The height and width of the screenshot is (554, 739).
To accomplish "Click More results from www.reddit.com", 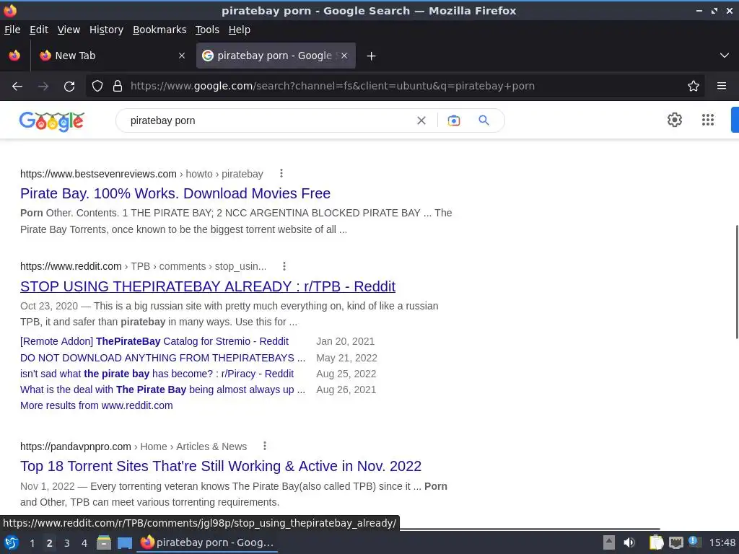I will coord(97,405).
